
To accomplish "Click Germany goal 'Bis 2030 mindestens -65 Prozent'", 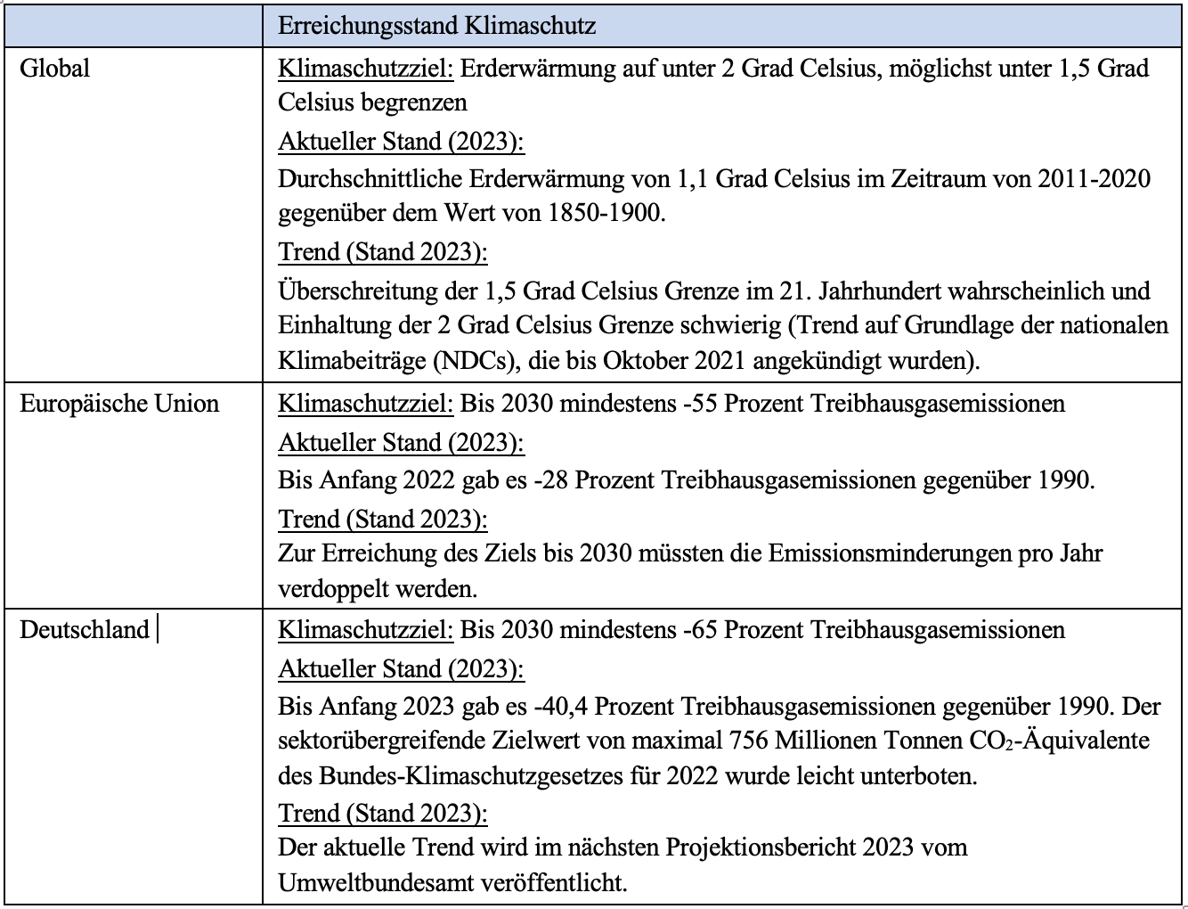I will [x=762, y=630].
